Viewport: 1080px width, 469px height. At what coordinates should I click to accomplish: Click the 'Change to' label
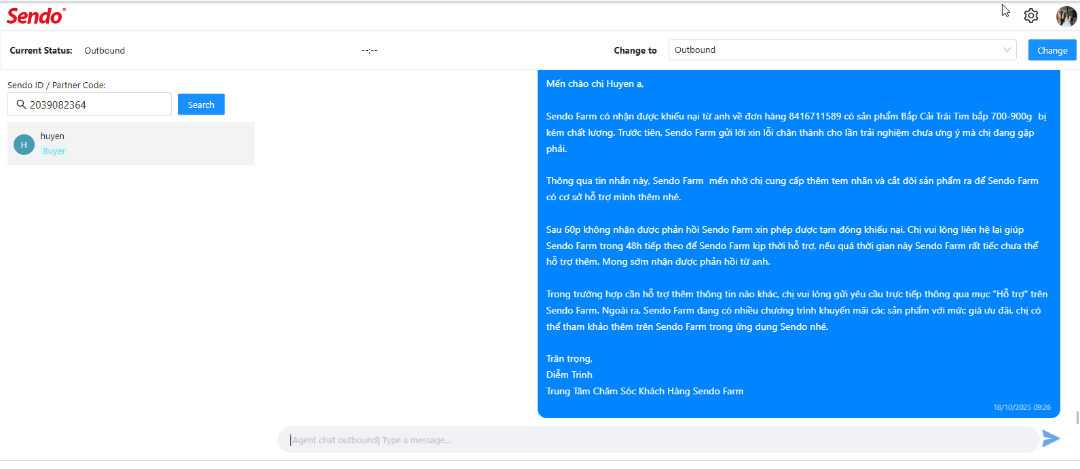pos(635,50)
